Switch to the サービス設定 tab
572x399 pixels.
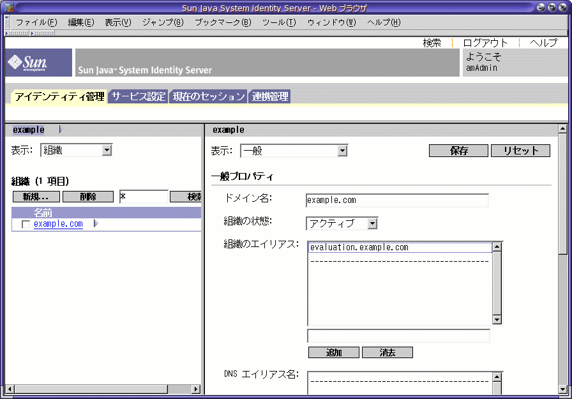[139, 96]
